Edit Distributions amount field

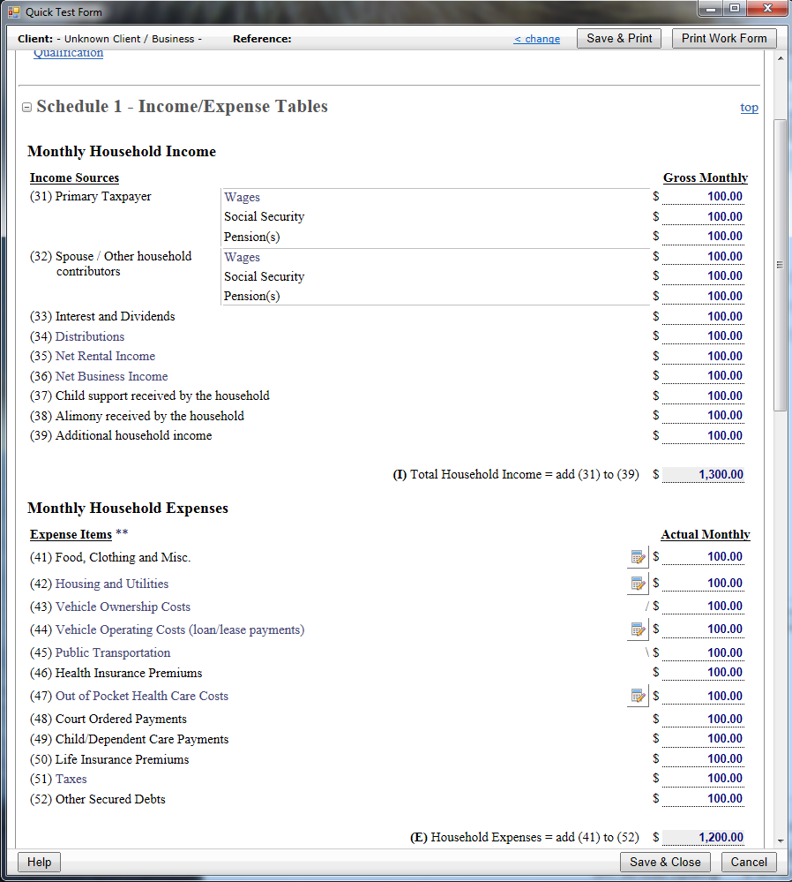point(703,335)
